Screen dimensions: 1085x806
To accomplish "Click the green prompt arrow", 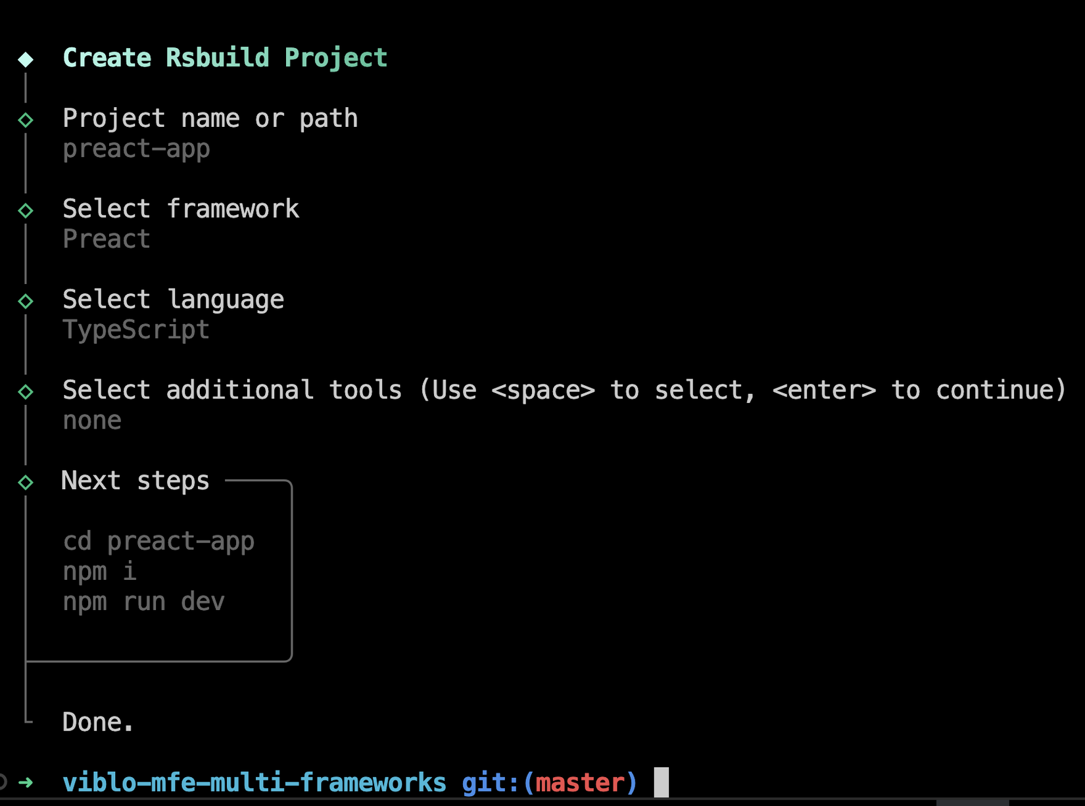I will (x=26, y=782).
